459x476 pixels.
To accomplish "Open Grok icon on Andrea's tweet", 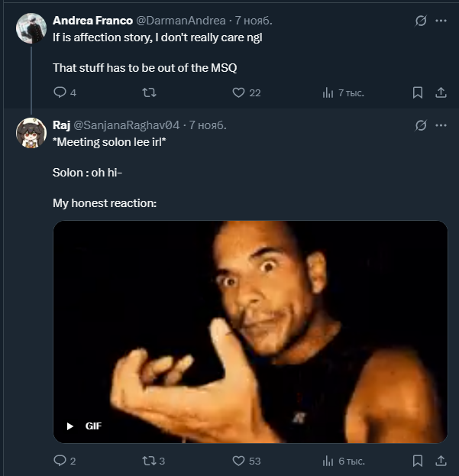I will 420,21.
